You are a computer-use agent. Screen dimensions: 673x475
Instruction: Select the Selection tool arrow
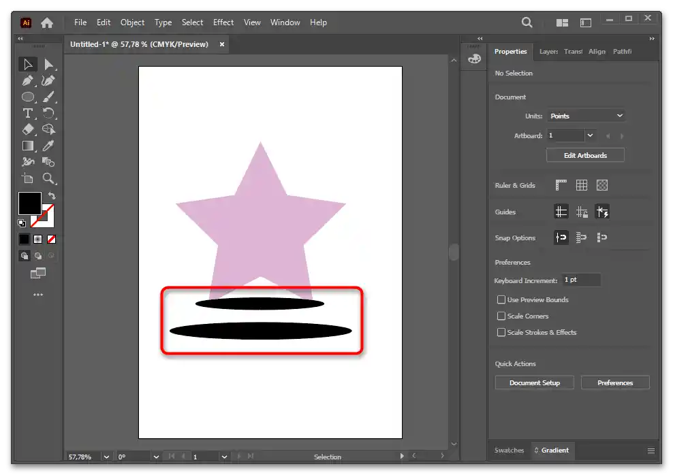click(28, 64)
